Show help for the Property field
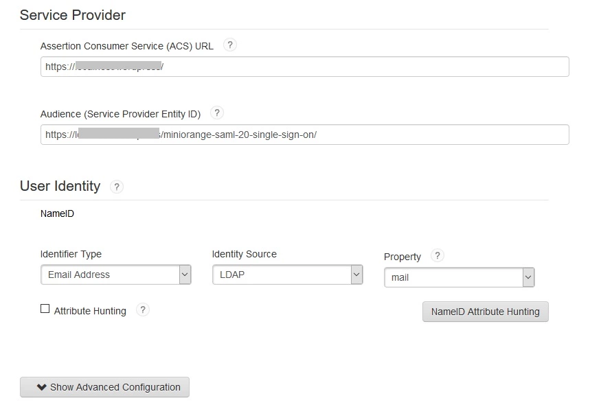The height and width of the screenshot is (407, 601). 438,255
